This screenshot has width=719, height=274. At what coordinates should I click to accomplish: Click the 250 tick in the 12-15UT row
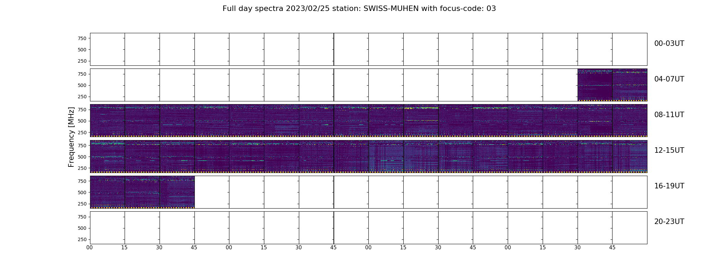click(82, 168)
